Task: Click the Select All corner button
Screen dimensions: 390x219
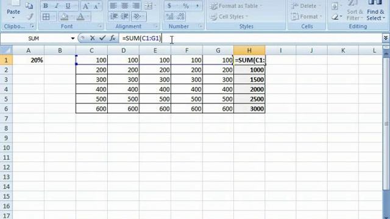Action: [7, 50]
